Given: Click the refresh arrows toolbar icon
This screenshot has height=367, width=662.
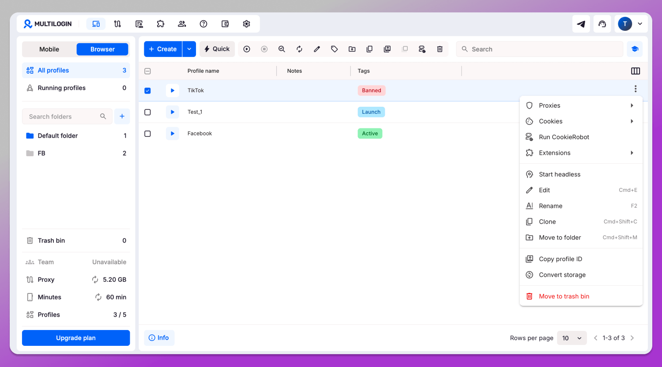Looking at the screenshot, I should (299, 49).
